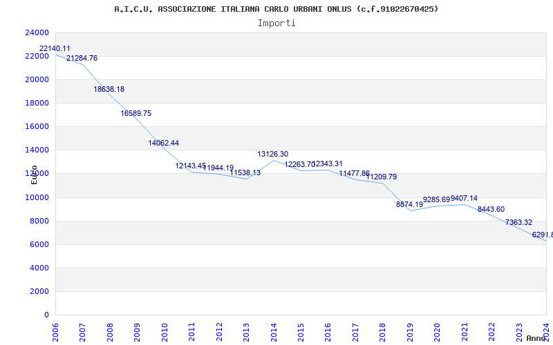
Task: Click the y-axis value 6000
Action: (39, 245)
